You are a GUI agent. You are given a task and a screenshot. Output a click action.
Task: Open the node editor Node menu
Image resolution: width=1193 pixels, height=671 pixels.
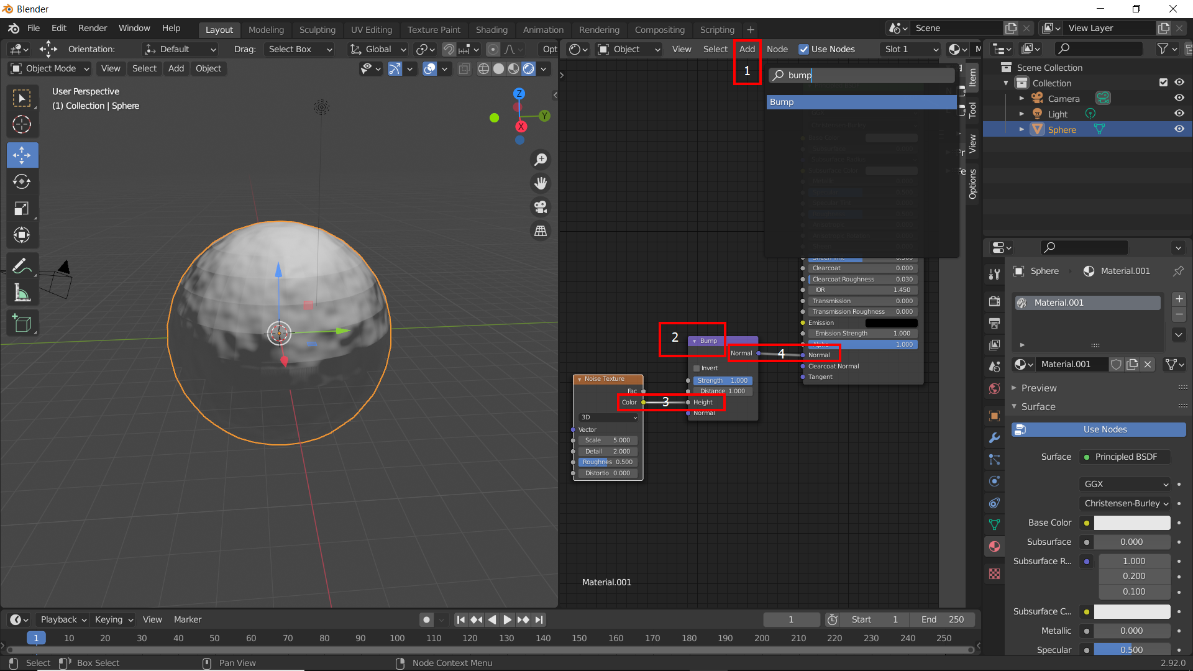pos(777,49)
